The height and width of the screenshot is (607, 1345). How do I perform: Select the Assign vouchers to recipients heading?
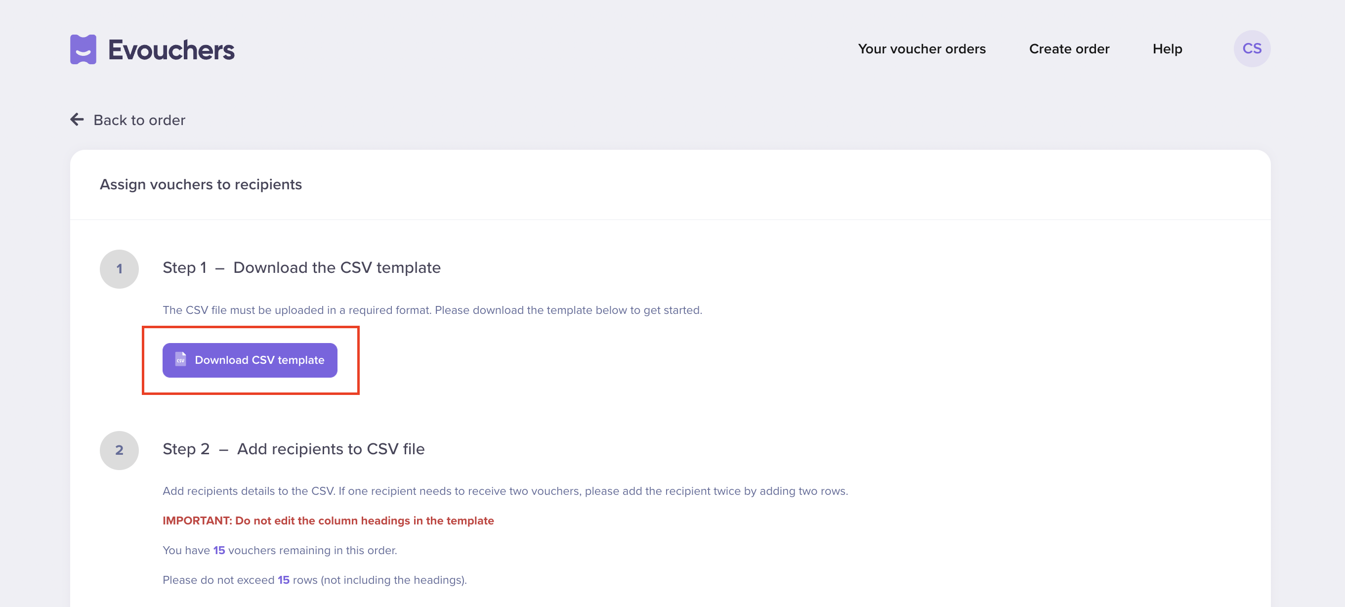pyautogui.click(x=201, y=184)
